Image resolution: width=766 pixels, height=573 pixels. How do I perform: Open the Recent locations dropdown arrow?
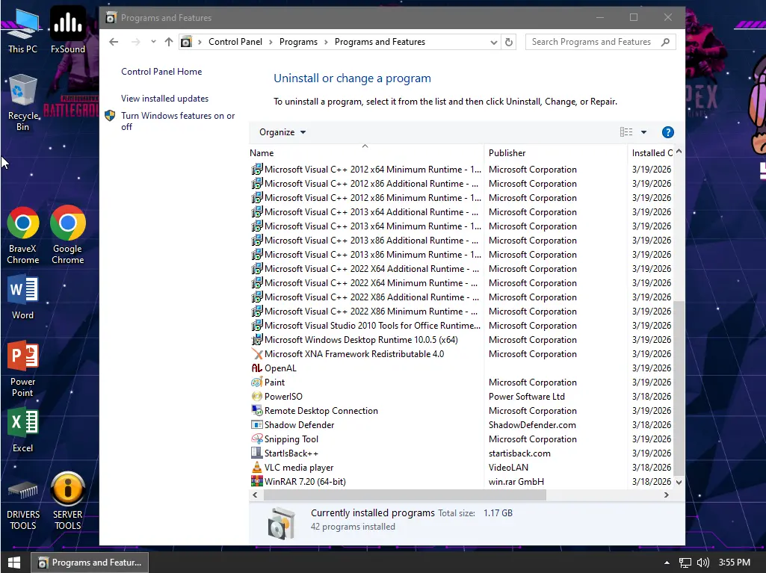click(153, 42)
